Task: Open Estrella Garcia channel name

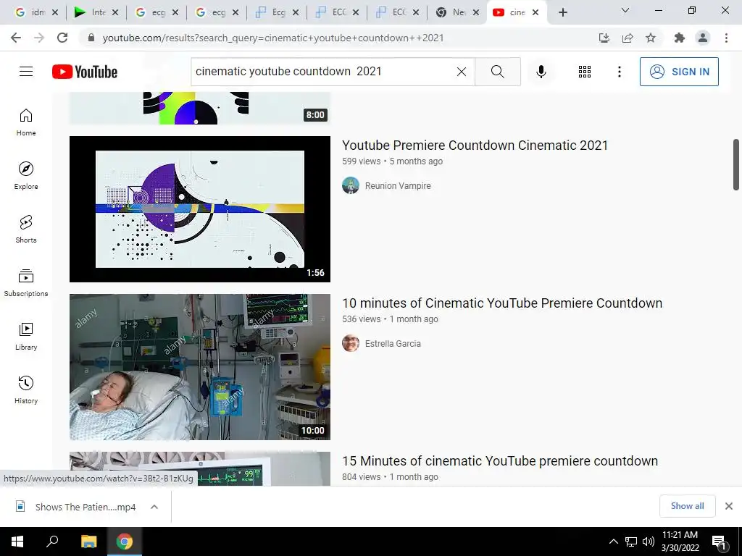Action: coord(393,344)
